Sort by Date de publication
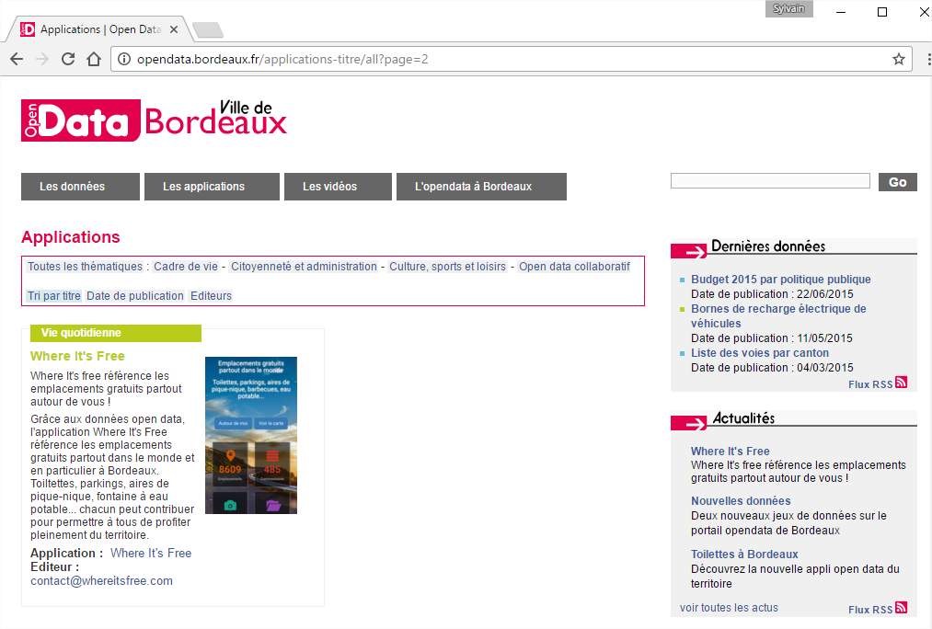 135,296
